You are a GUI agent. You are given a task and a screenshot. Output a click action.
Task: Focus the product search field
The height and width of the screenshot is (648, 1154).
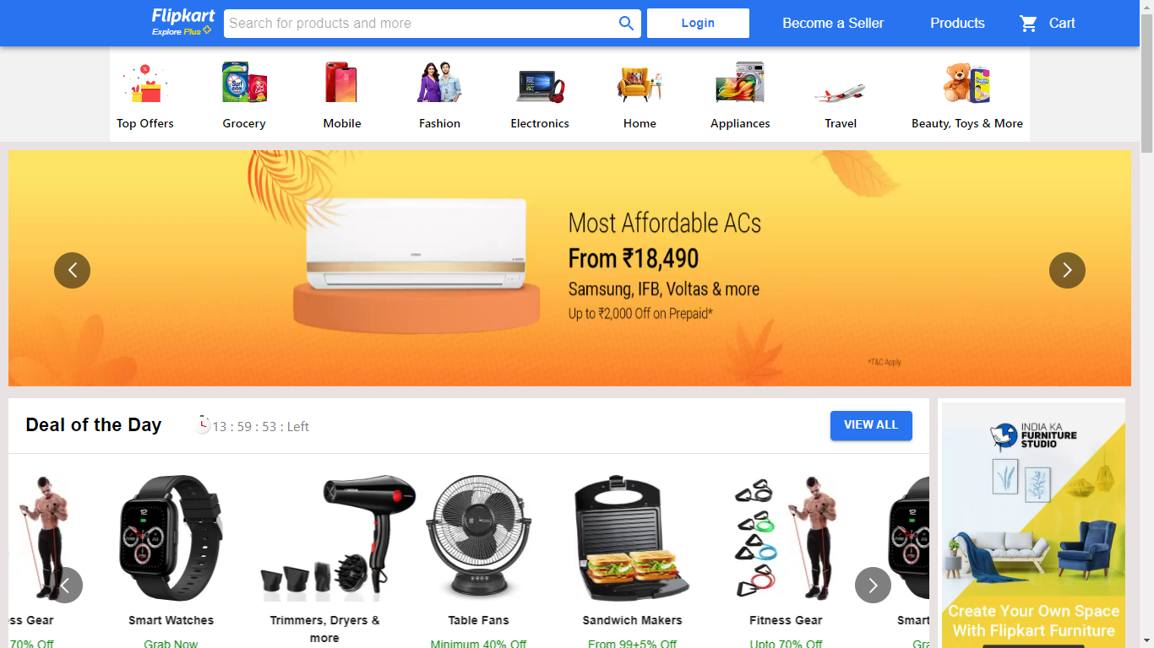(x=421, y=24)
